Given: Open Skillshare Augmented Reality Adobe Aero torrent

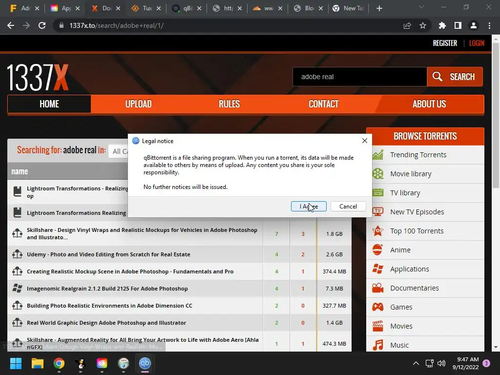Looking at the screenshot, I should point(143,343).
